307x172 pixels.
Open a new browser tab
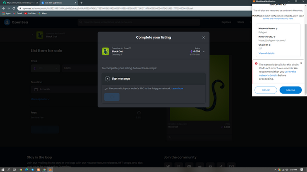82,3
